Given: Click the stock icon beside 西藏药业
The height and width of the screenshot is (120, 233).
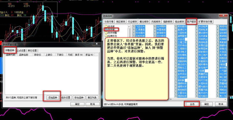Looking at the screenshot, I should 197,74.
